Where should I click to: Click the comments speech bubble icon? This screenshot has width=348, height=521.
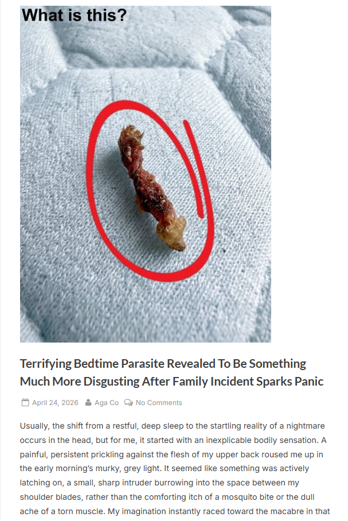pyautogui.click(x=128, y=402)
